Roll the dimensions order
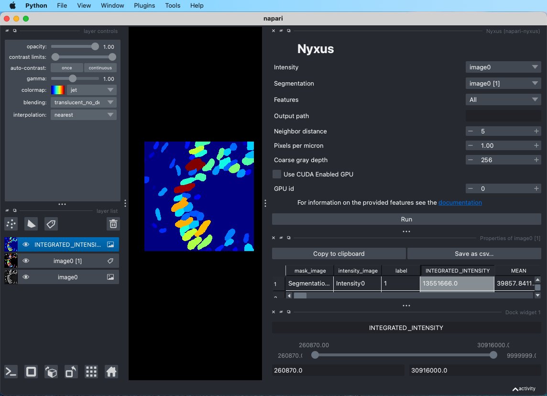Image resolution: width=547 pixels, height=396 pixels. pyautogui.click(x=51, y=372)
